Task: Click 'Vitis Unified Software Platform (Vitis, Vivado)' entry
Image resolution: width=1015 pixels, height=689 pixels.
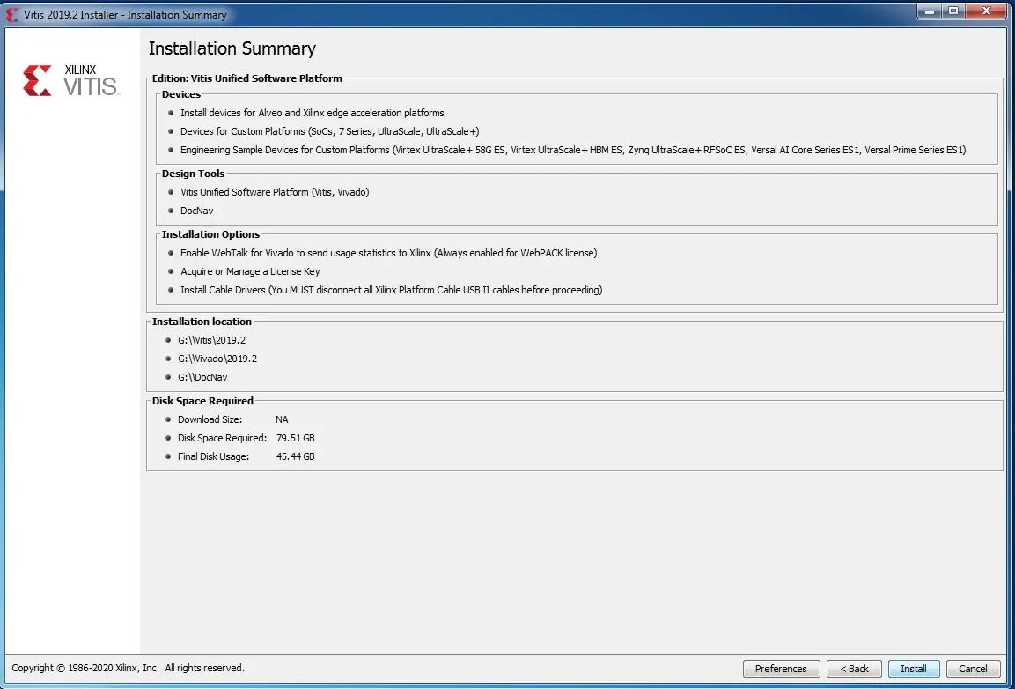Action: (x=275, y=192)
